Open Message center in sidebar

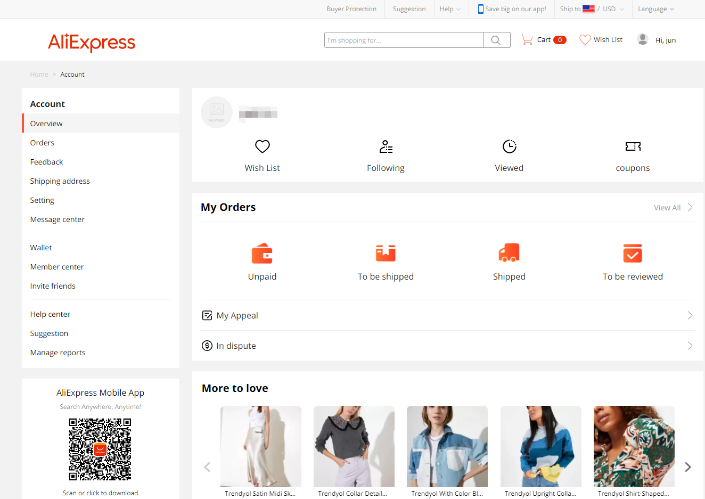click(x=57, y=219)
